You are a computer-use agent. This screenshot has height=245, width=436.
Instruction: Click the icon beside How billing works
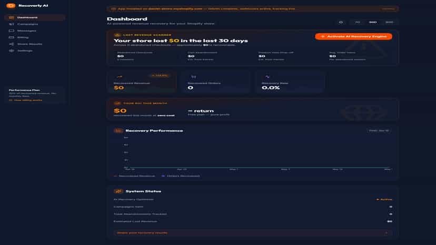[11, 100]
